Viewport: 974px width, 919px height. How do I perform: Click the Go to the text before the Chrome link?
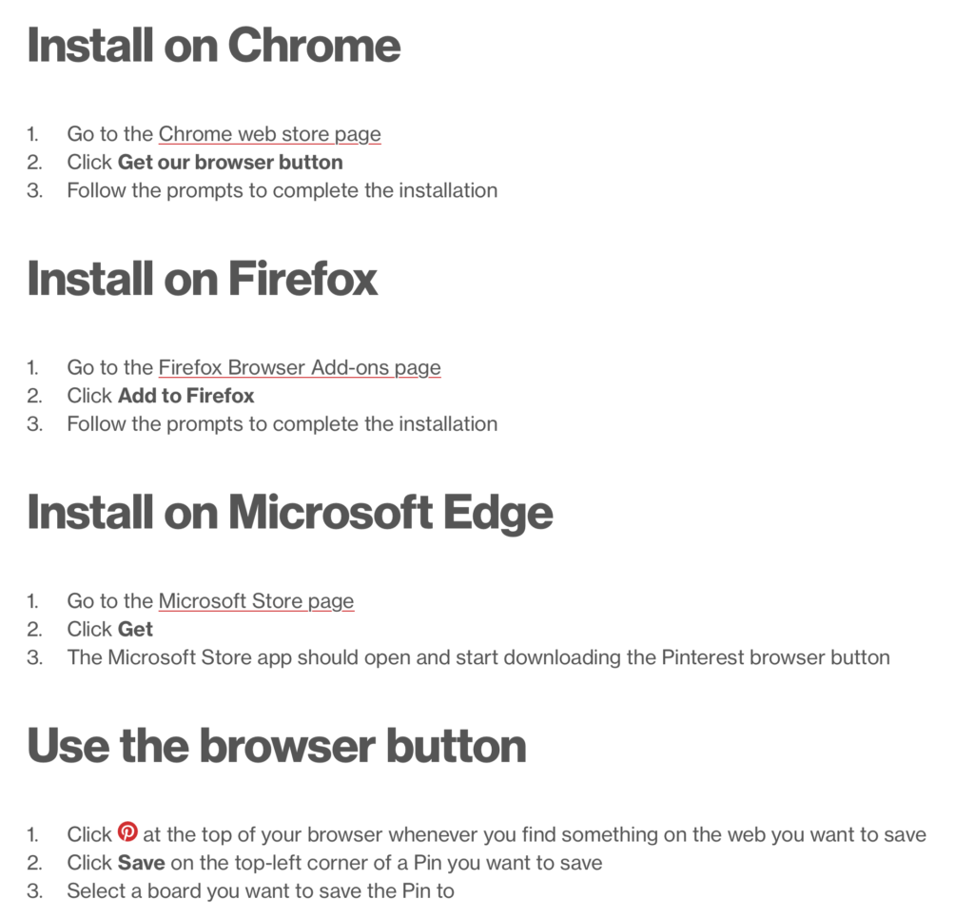coord(109,134)
